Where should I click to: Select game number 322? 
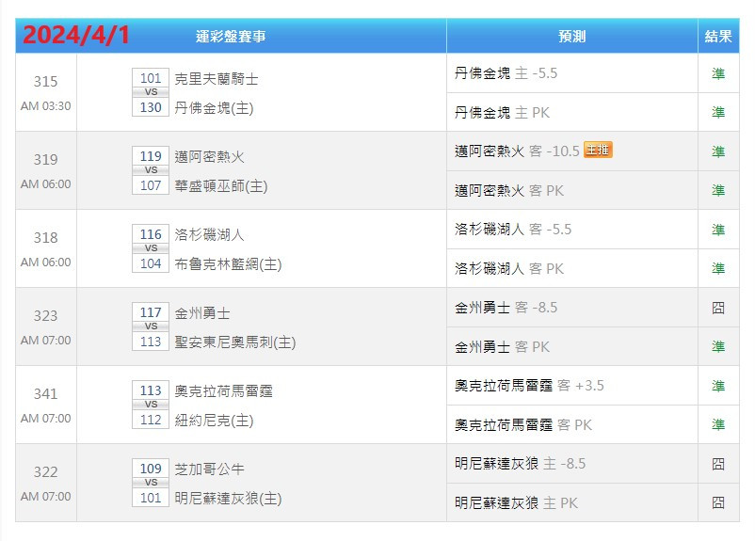46,471
